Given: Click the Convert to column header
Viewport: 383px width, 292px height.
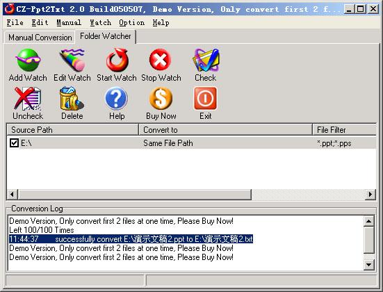Looking at the screenshot, I should coord(225,130).
